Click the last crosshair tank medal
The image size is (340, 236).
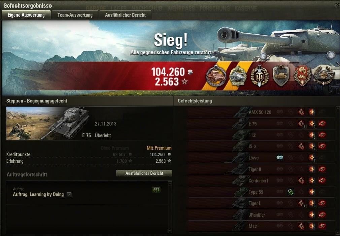coord(324,76)
